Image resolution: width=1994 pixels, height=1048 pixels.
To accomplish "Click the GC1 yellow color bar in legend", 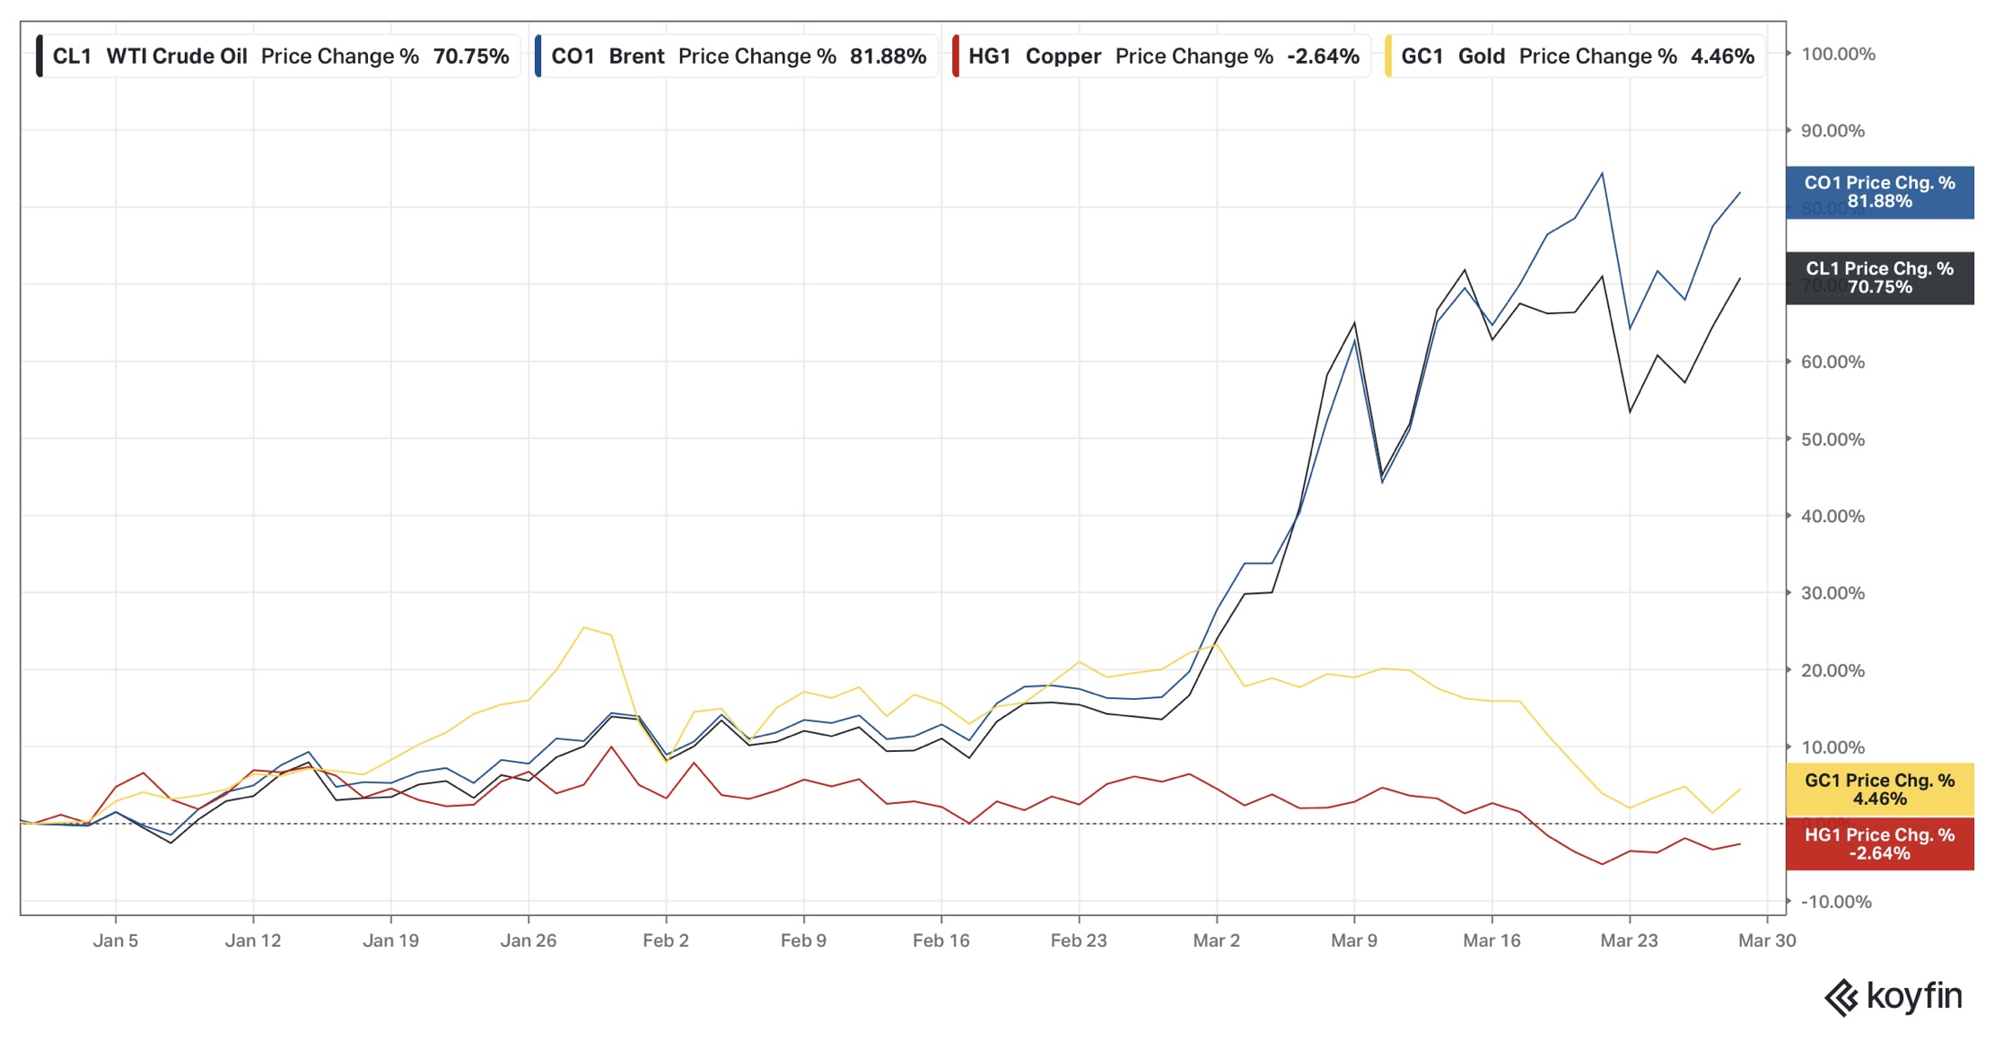I will click(x=1388, y=57).
